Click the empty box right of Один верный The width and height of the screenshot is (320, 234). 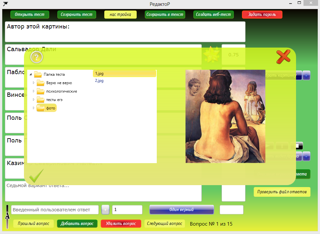(232, 210)
